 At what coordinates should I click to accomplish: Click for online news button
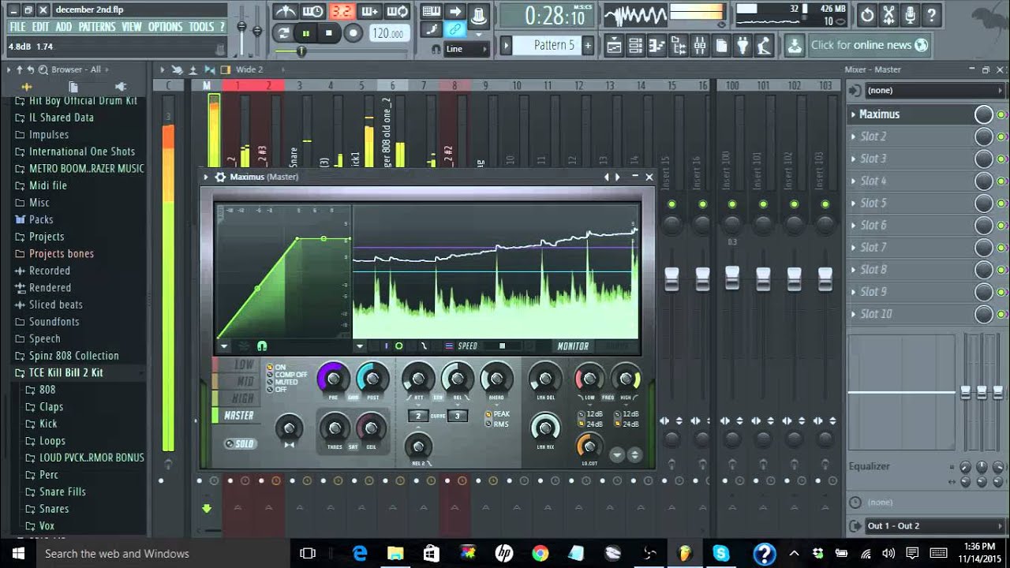point(869,45)
